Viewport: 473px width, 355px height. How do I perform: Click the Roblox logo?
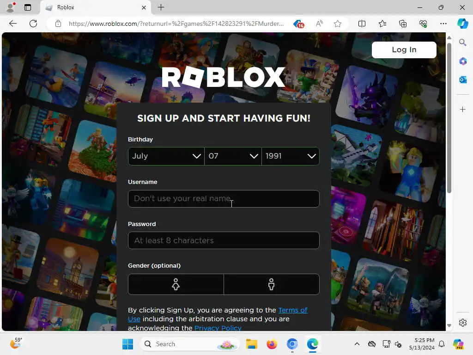[224, 77]
